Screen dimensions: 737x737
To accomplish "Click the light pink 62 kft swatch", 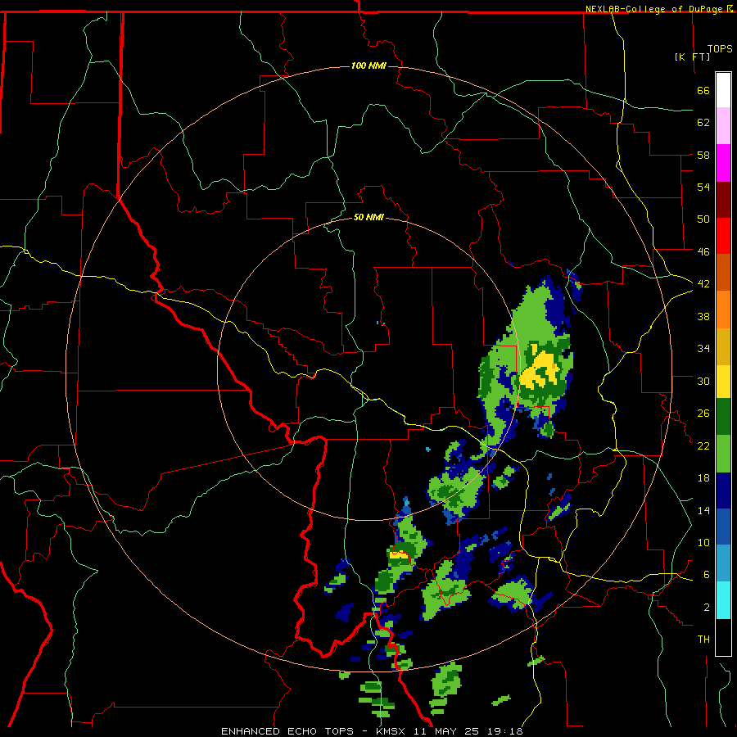I will [723, 126].
